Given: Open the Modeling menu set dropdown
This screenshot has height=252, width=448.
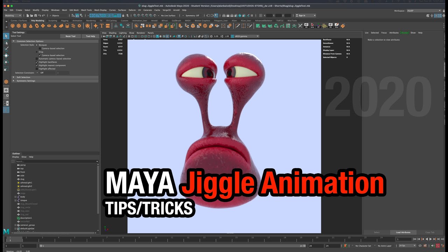Looking at the screenshot, I should click(x=13, y=15).
